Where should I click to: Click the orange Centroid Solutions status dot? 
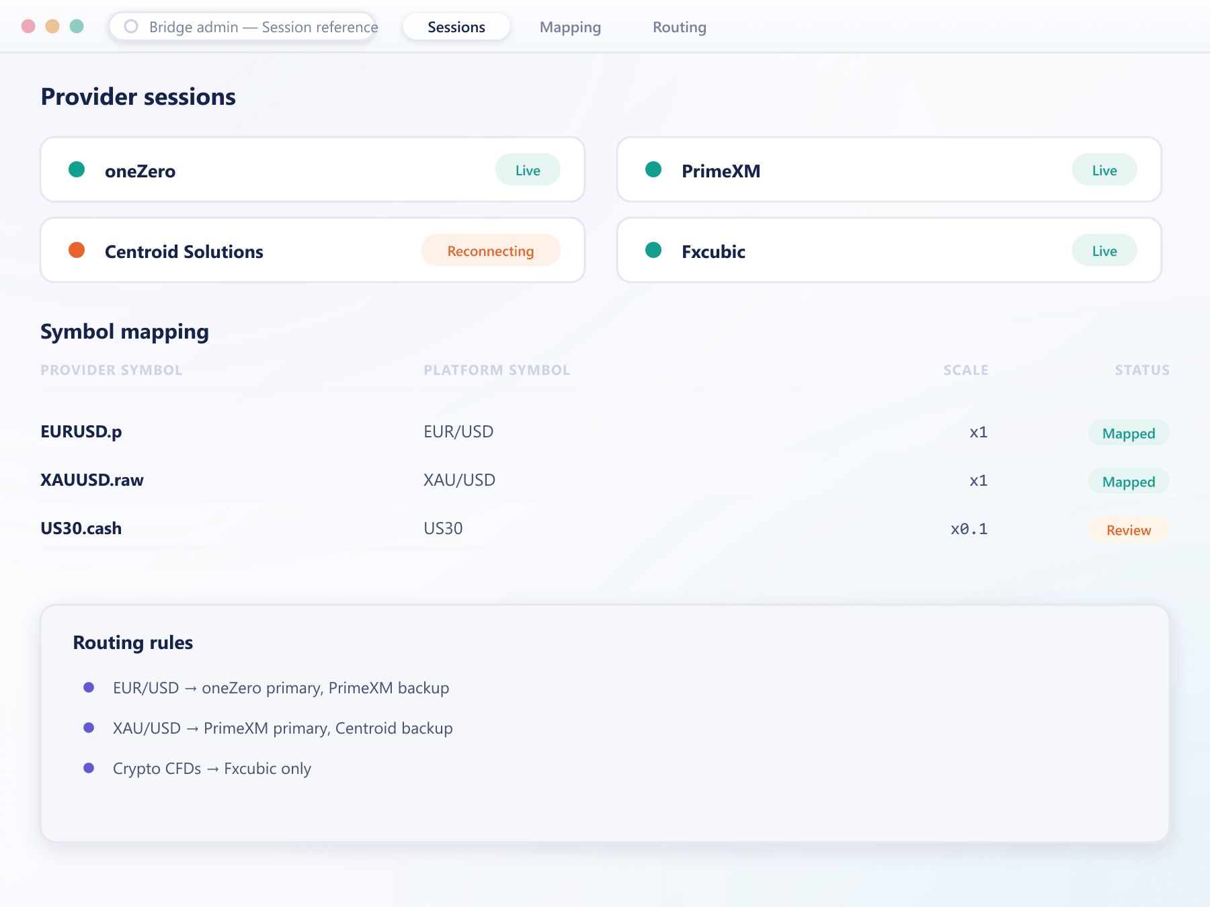pyautogui.click(x=77, y=250)
